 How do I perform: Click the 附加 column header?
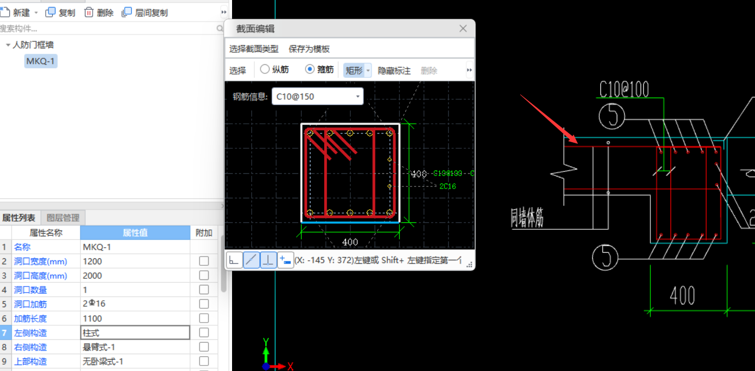click(204, 233)
